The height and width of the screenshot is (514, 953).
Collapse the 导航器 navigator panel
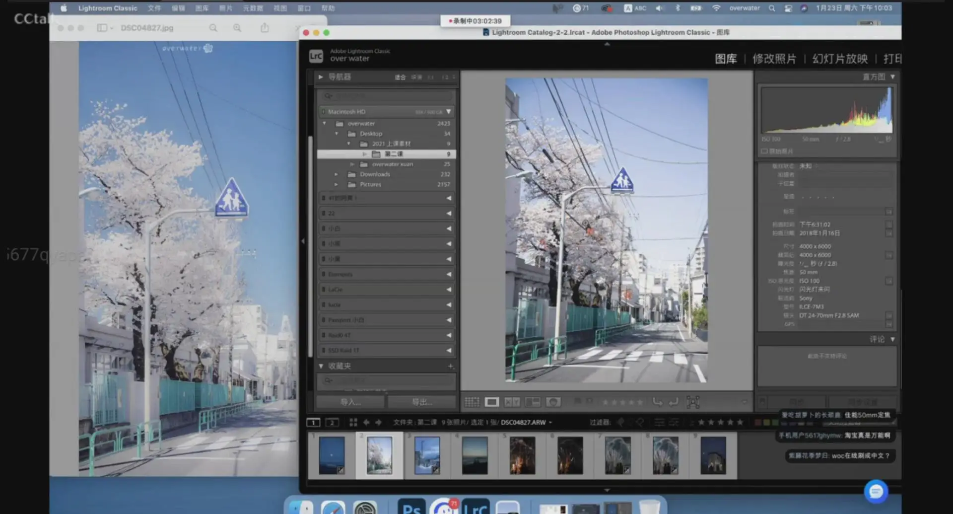pyautogui.click(x=321, y=77)
